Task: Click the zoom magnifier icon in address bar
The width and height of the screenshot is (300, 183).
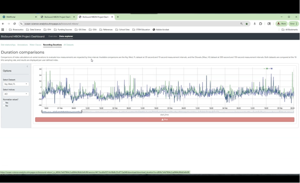Action: 241,24
